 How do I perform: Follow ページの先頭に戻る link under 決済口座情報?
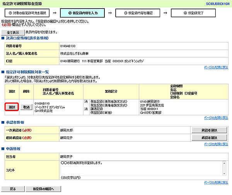coord(216,68)
